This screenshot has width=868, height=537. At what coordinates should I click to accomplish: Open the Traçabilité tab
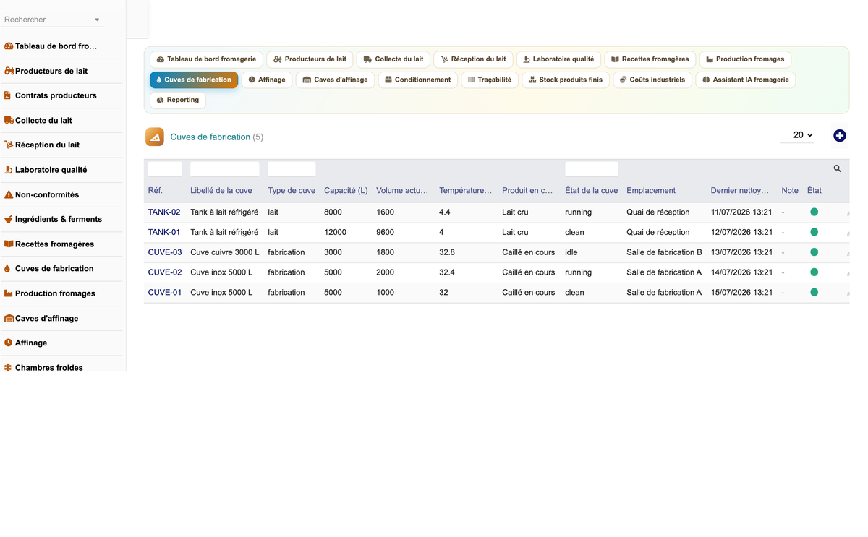490,80
